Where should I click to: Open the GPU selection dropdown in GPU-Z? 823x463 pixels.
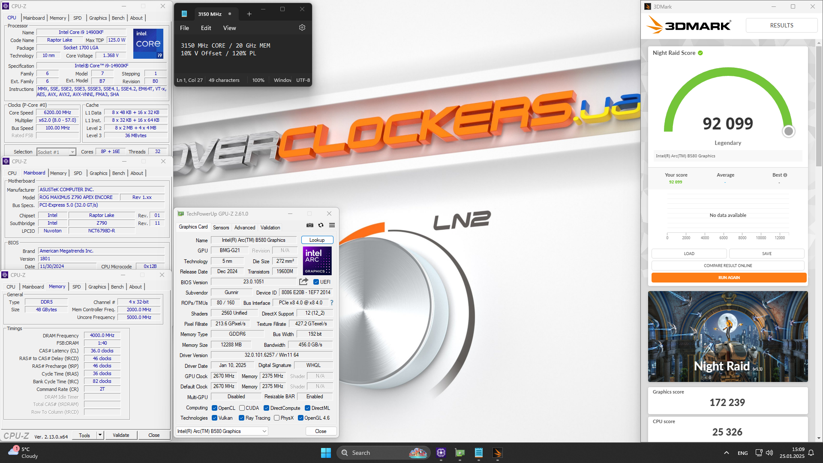tap(222, 431)
